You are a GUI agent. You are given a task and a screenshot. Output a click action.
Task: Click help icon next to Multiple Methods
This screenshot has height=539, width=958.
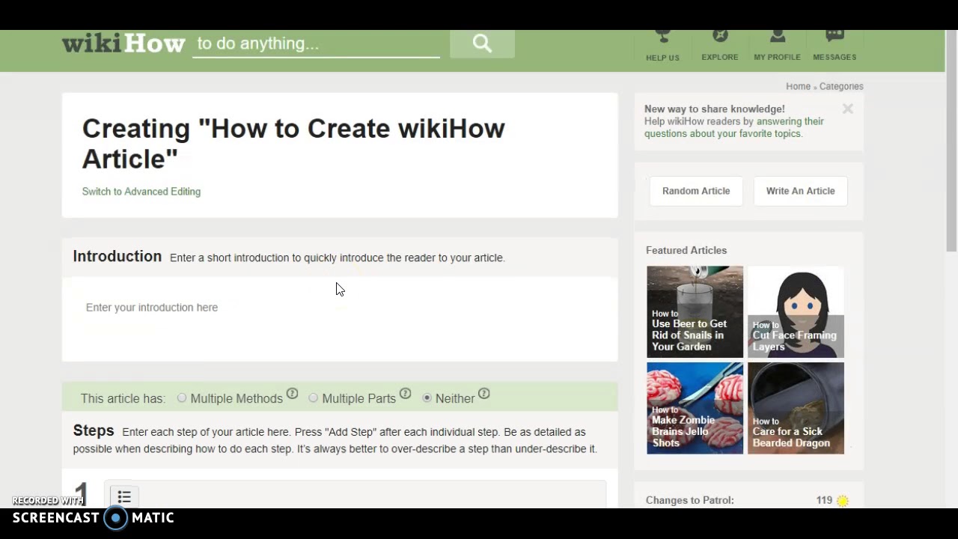[292, 393]
